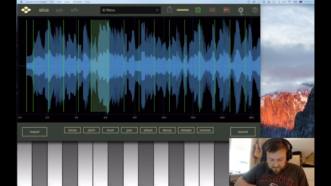Select the pitch parameter button
The image size is (331, 186).
click(91, 130)
